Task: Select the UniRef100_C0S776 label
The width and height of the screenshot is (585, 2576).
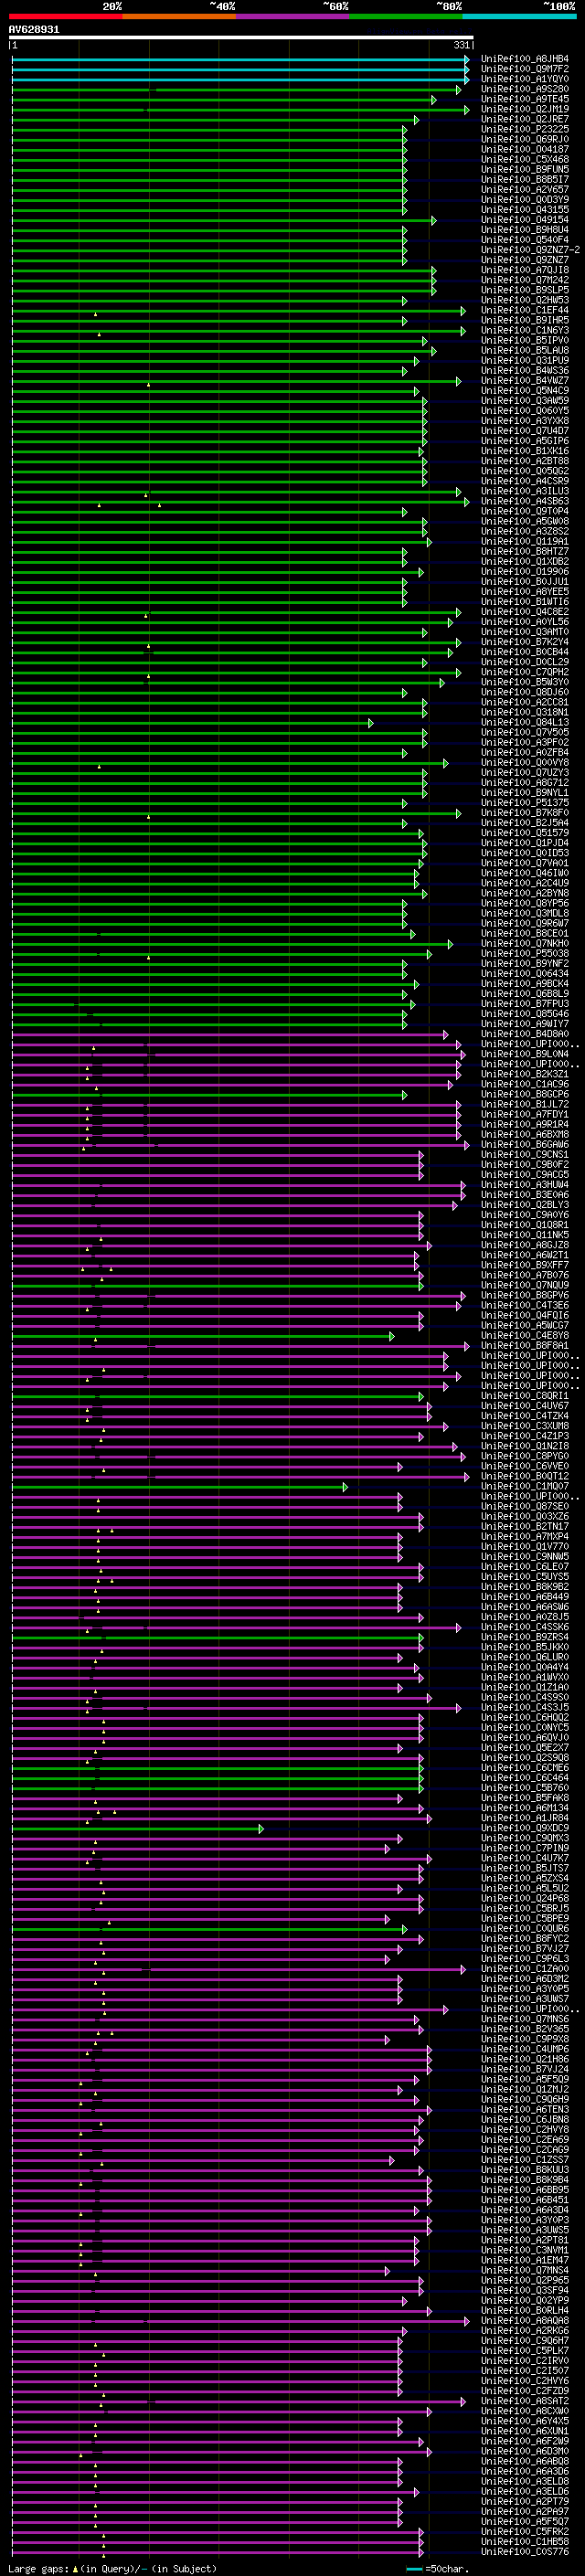Action: [524, 2552]
